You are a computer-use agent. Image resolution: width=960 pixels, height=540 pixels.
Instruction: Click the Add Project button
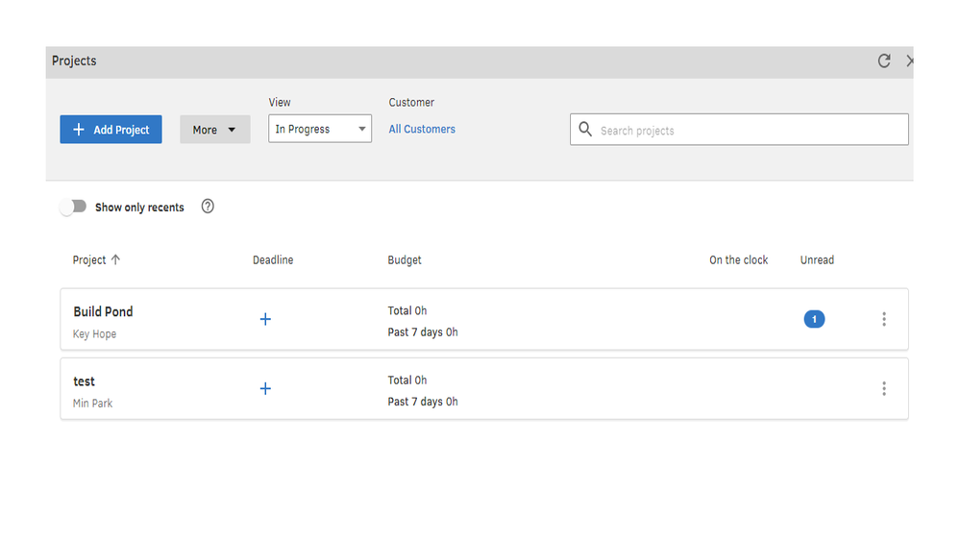[111, 130]
